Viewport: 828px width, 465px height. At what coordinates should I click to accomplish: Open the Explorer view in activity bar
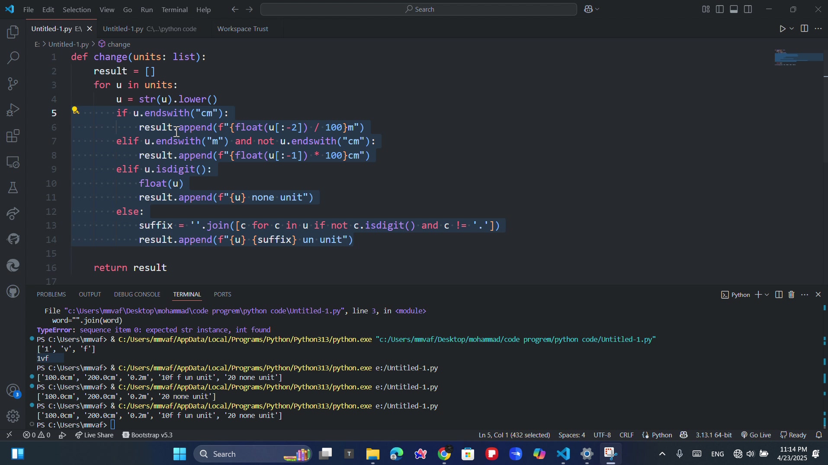point(13,32)
